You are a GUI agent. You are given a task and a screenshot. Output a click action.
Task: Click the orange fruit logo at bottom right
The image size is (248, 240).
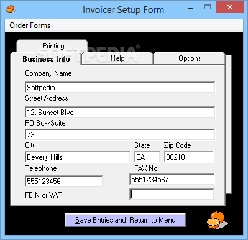click(217, 220)
